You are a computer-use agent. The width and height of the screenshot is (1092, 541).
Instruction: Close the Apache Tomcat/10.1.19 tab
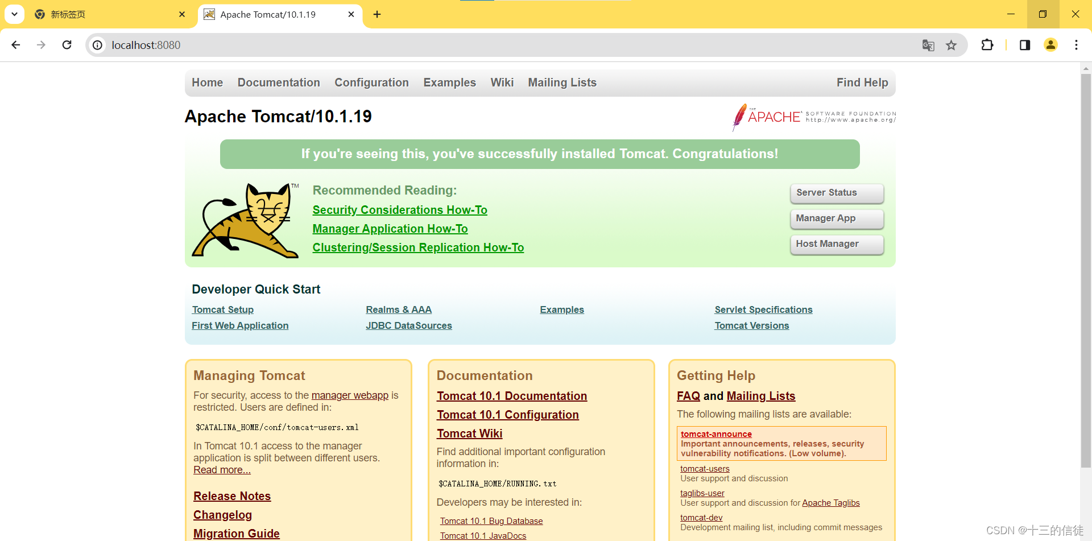click(x=351, y=14)
